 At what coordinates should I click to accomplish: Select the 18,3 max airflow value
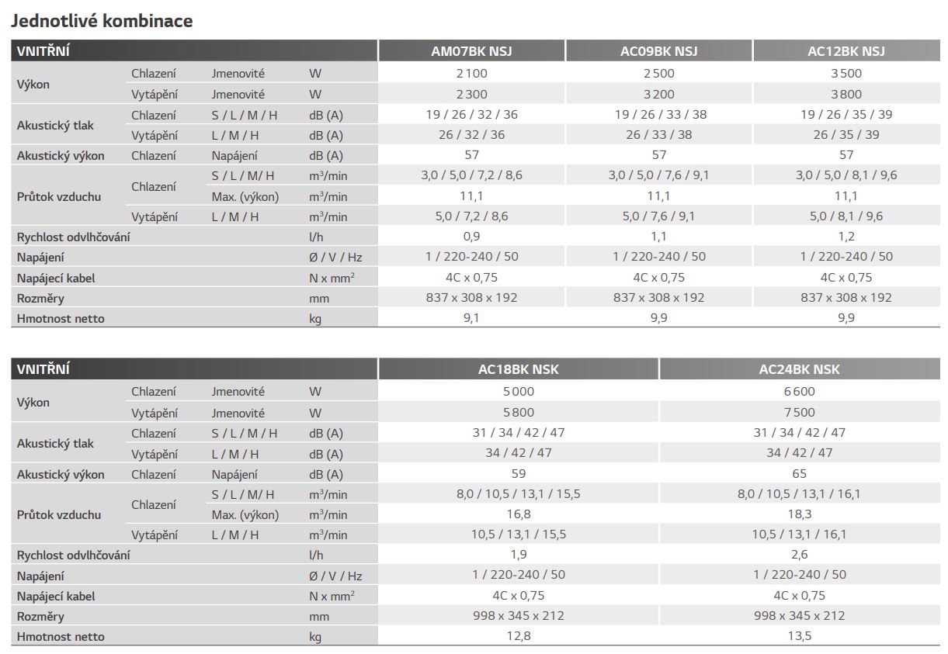[799, 514]
